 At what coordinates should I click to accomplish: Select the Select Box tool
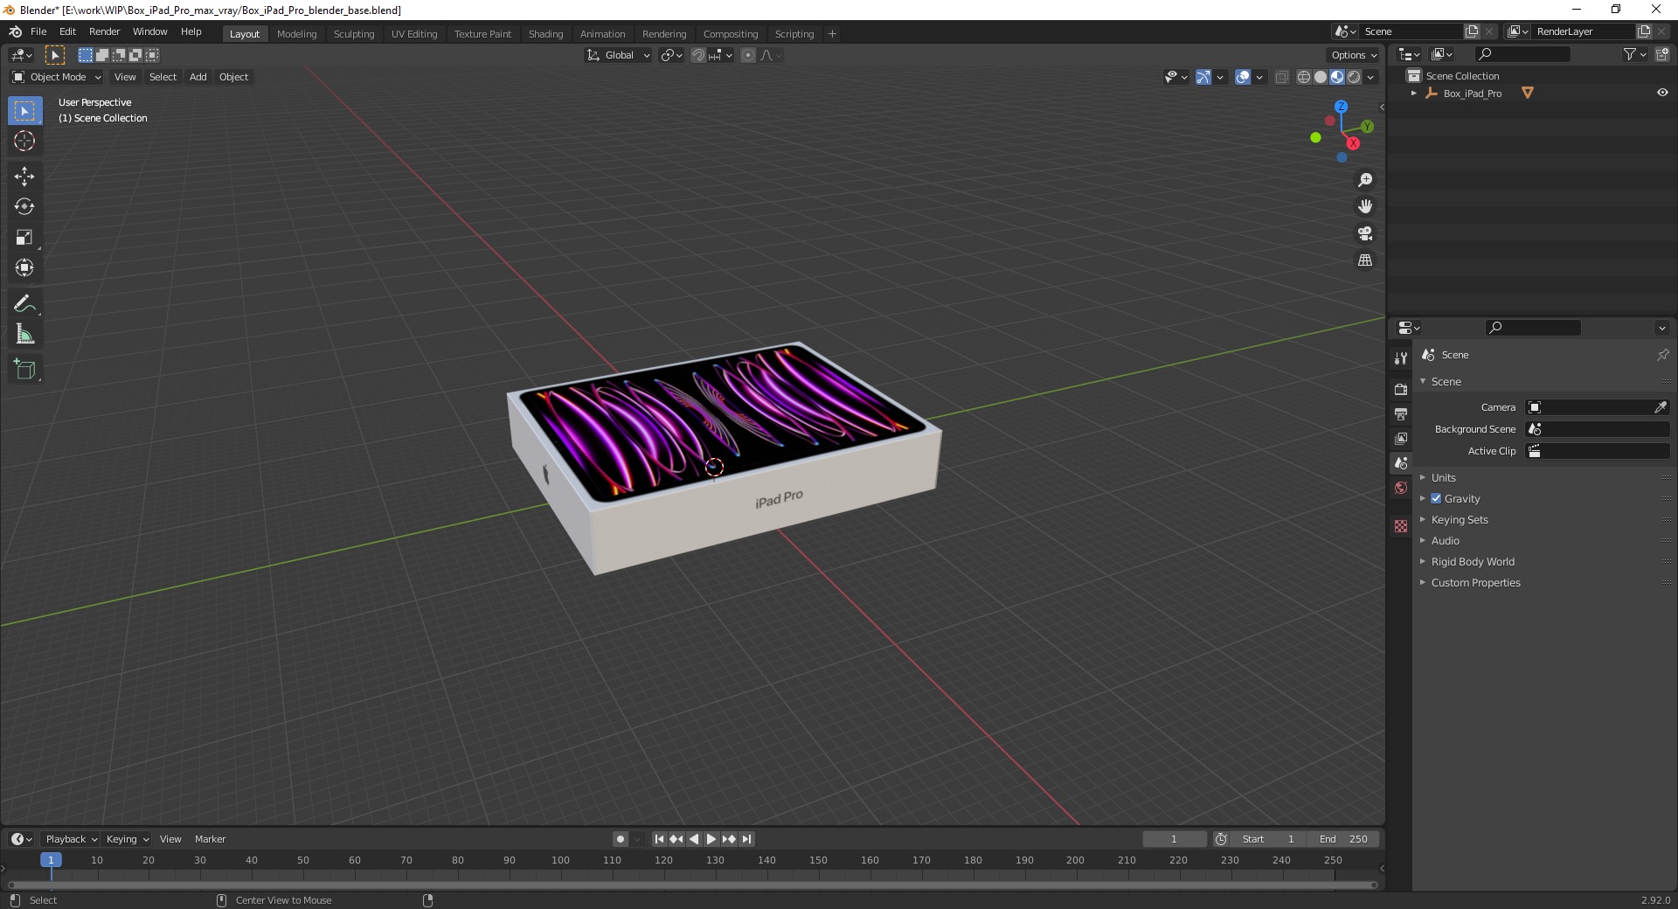pos(24,111)
